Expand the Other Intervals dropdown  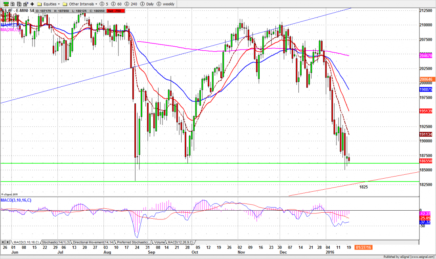tap(80, 4)
